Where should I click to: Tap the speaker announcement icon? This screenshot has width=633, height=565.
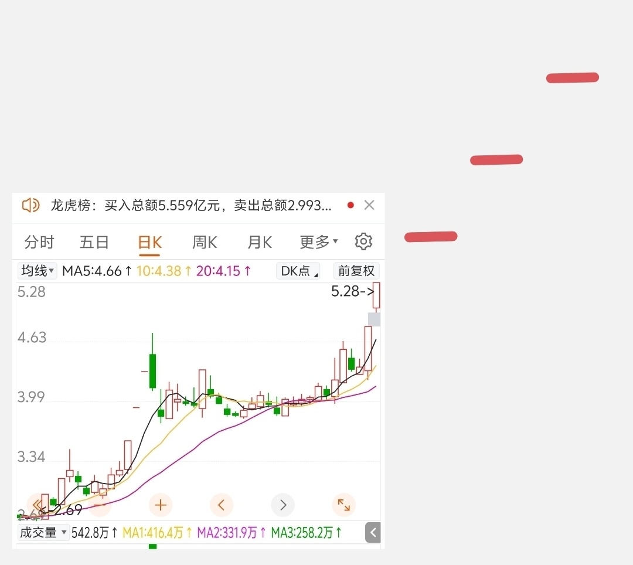[30, 205]
